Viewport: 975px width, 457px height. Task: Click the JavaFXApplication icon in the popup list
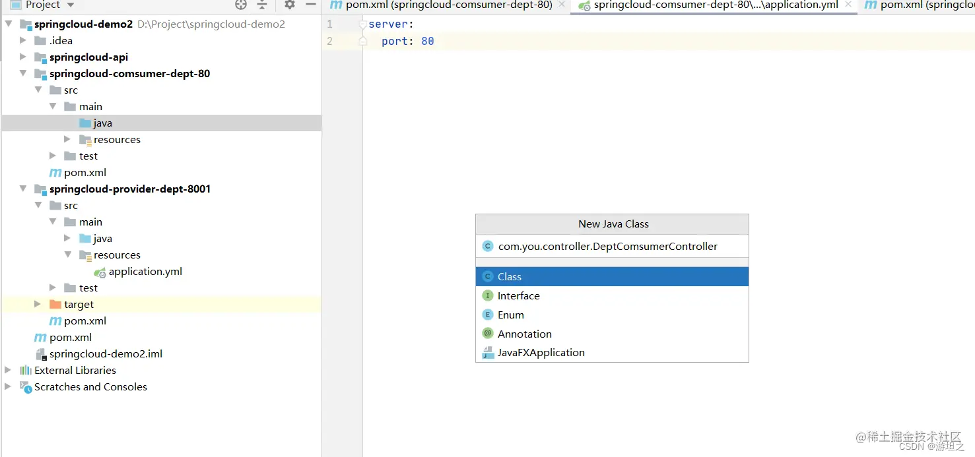488,353
